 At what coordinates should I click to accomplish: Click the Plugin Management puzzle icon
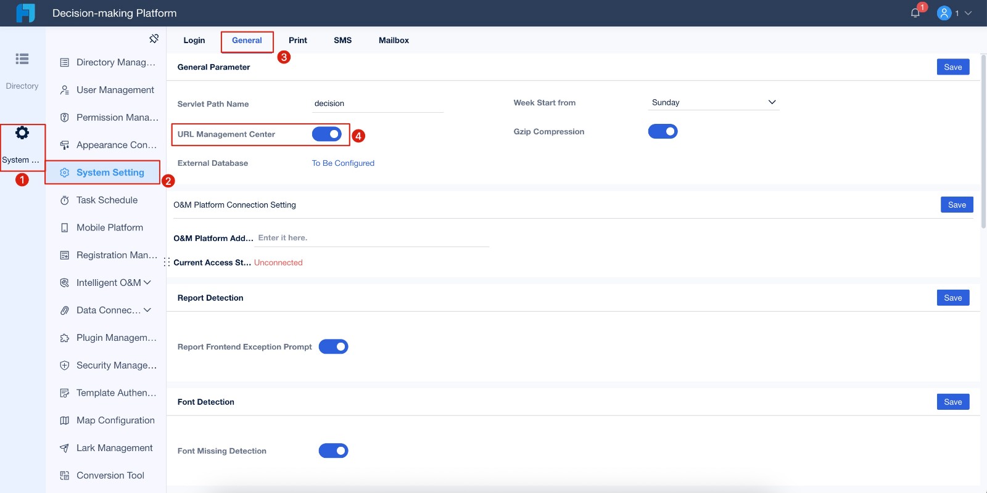pyautogui.click(x=64, y=338)
